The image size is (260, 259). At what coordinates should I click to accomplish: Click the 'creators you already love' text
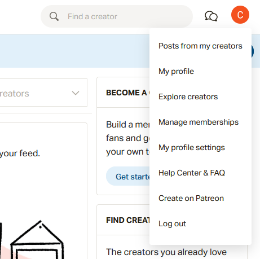166,252
